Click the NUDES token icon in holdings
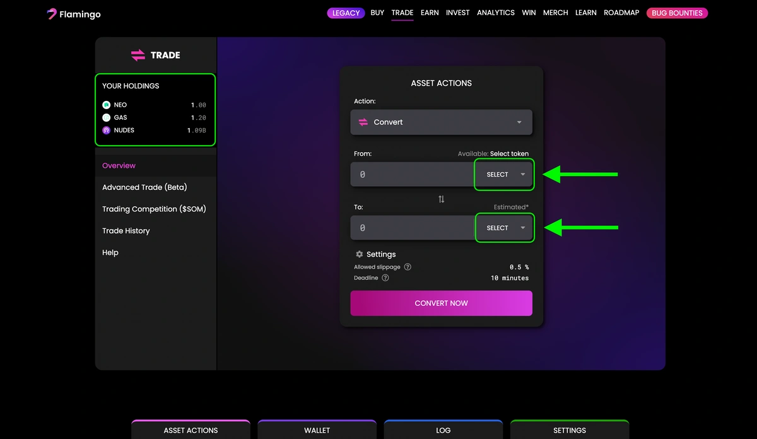This screenshot has height=439, width=757. point(106,131)
